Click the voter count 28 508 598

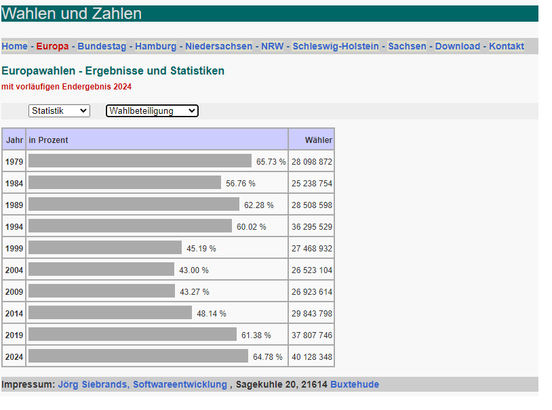pyautogui.click(x=312, y=205)
